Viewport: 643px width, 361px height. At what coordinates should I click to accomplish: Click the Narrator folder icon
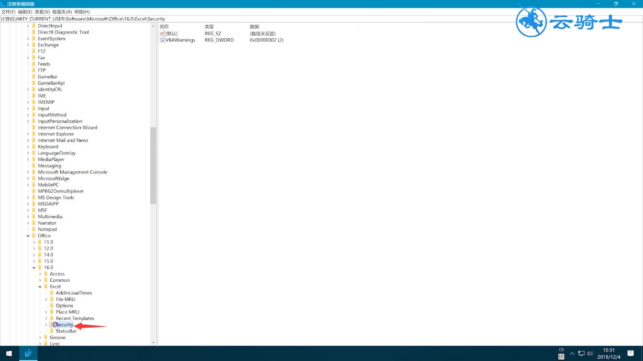34,223
